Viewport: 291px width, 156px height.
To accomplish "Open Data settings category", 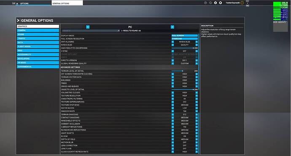I will [x=38, y=42].
